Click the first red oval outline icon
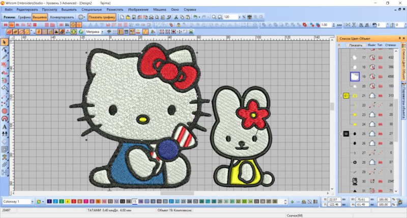Screen dimensions: 407x218 click(x=9, y=32)
